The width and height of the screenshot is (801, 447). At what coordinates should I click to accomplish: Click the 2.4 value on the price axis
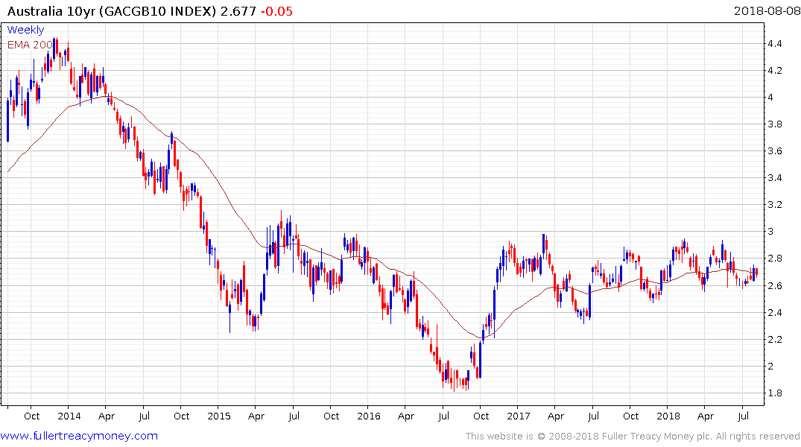coord(774,313)
